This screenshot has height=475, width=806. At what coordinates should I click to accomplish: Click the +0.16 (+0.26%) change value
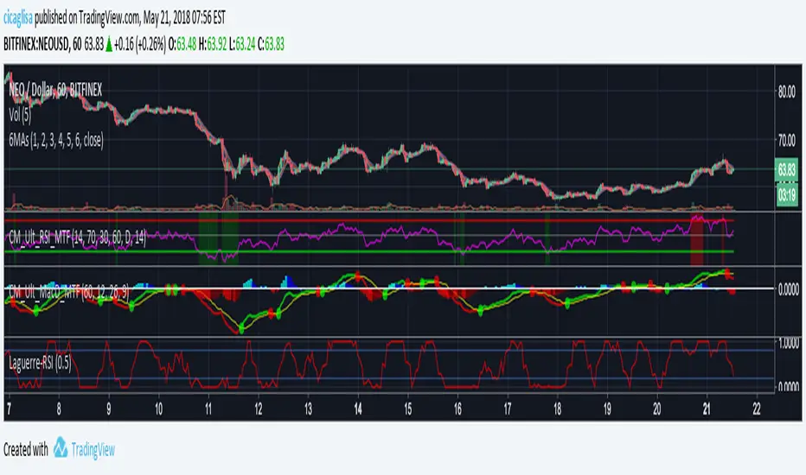(140, 45)
